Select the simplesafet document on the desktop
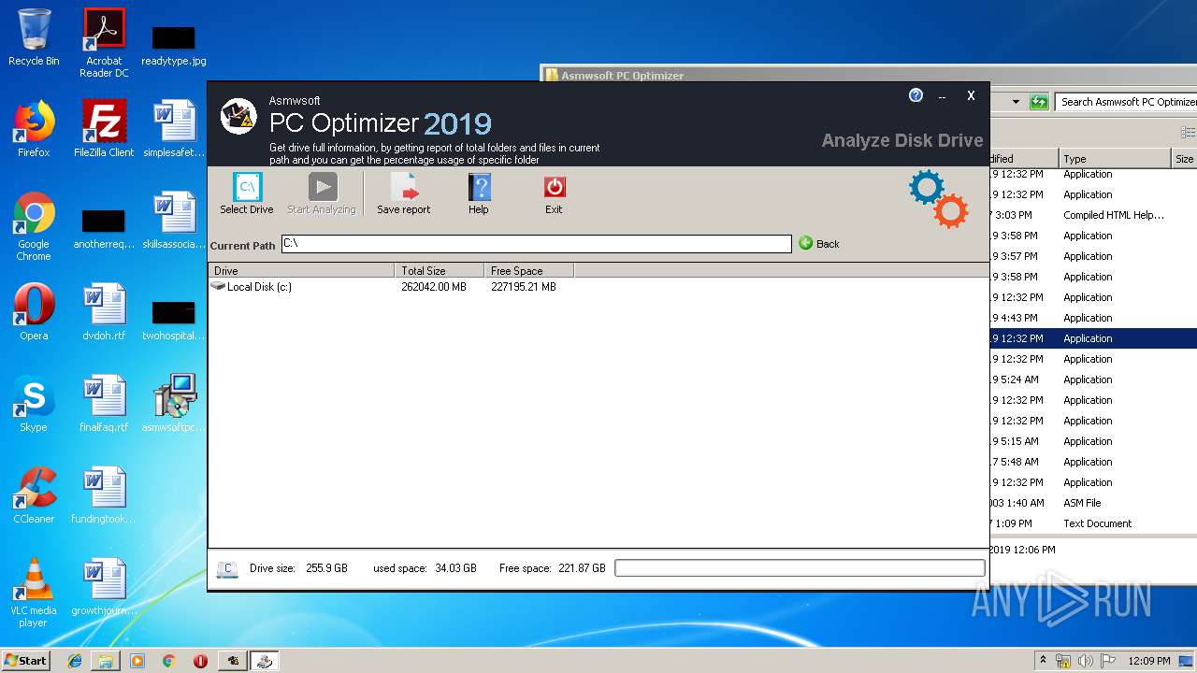The width and height of the screenshot is (1197, 673). 174,129
